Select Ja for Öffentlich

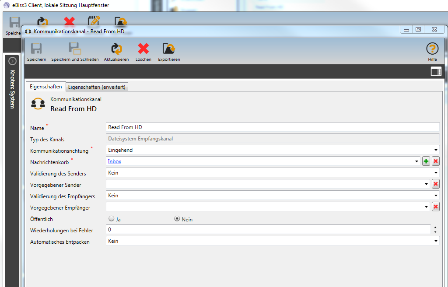tap(112, 219)
